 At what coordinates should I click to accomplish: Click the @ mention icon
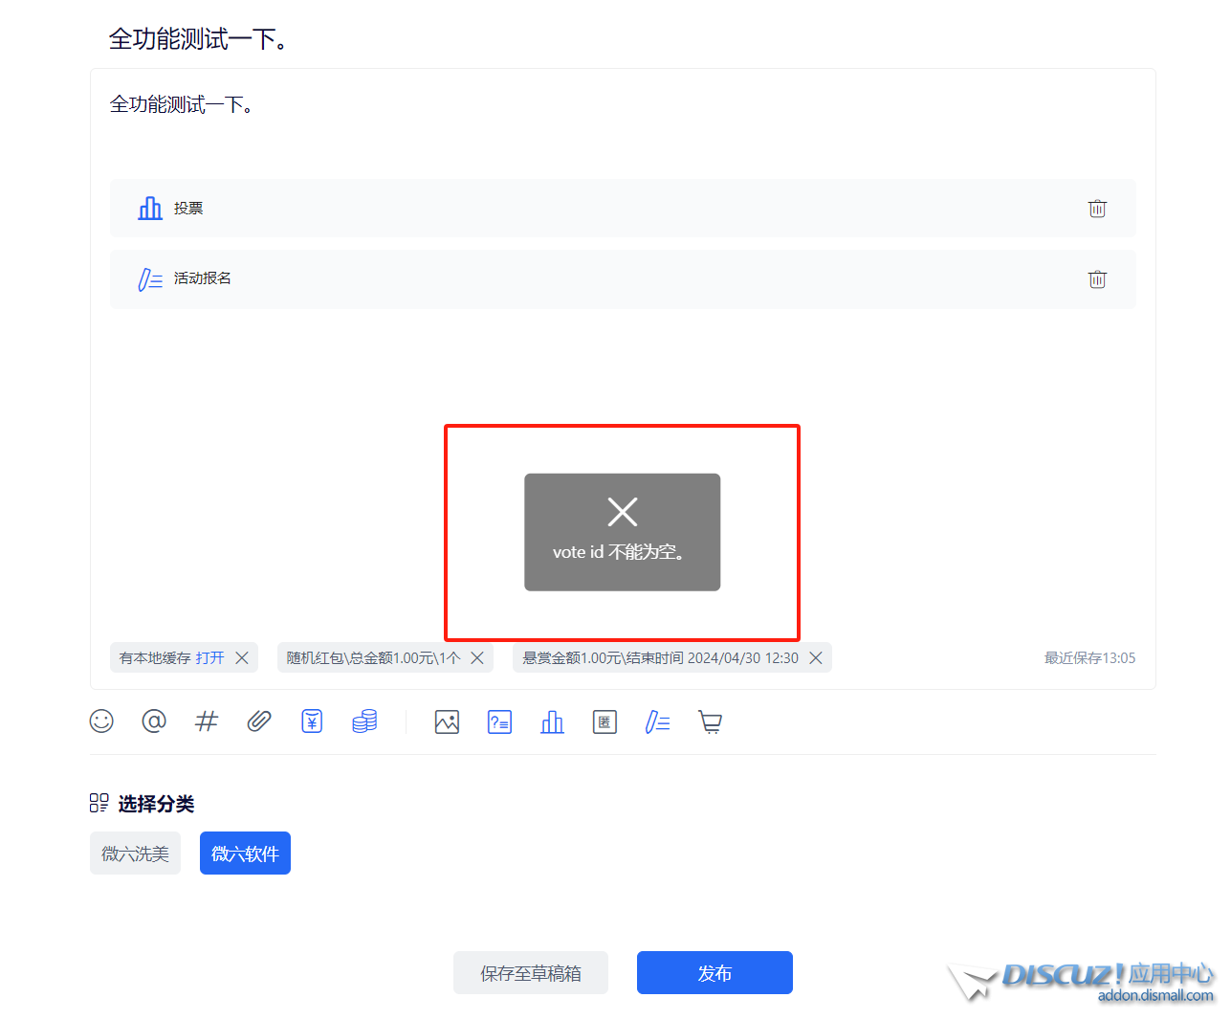(x=154, y=721)
